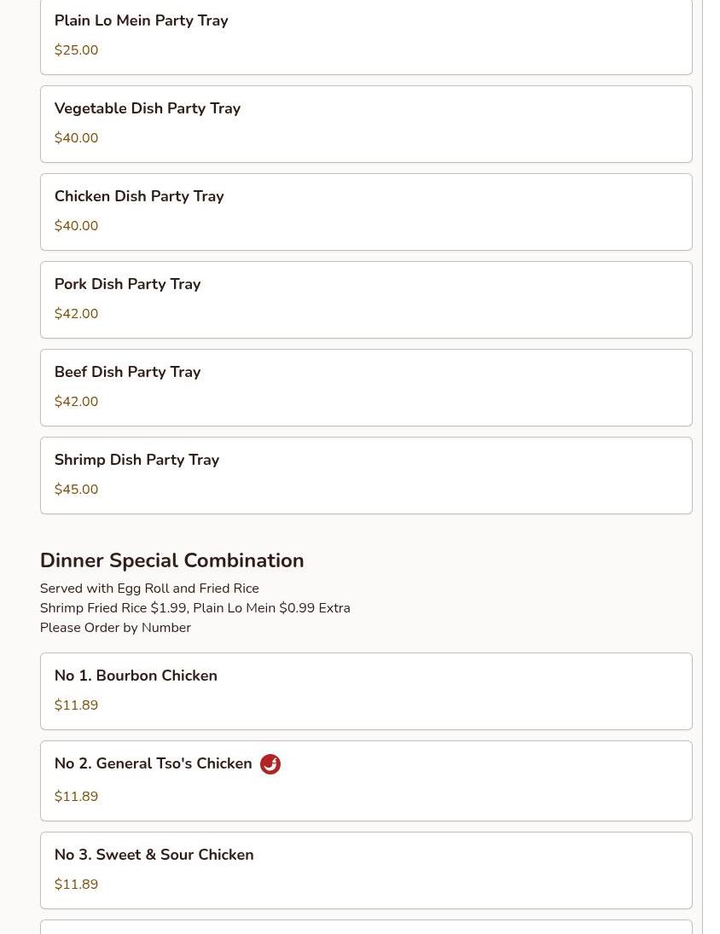This screenshot has height=934, width=720.
Task: Click the Pork Dish $42.00 price
Action: click(x=76, y=314)
